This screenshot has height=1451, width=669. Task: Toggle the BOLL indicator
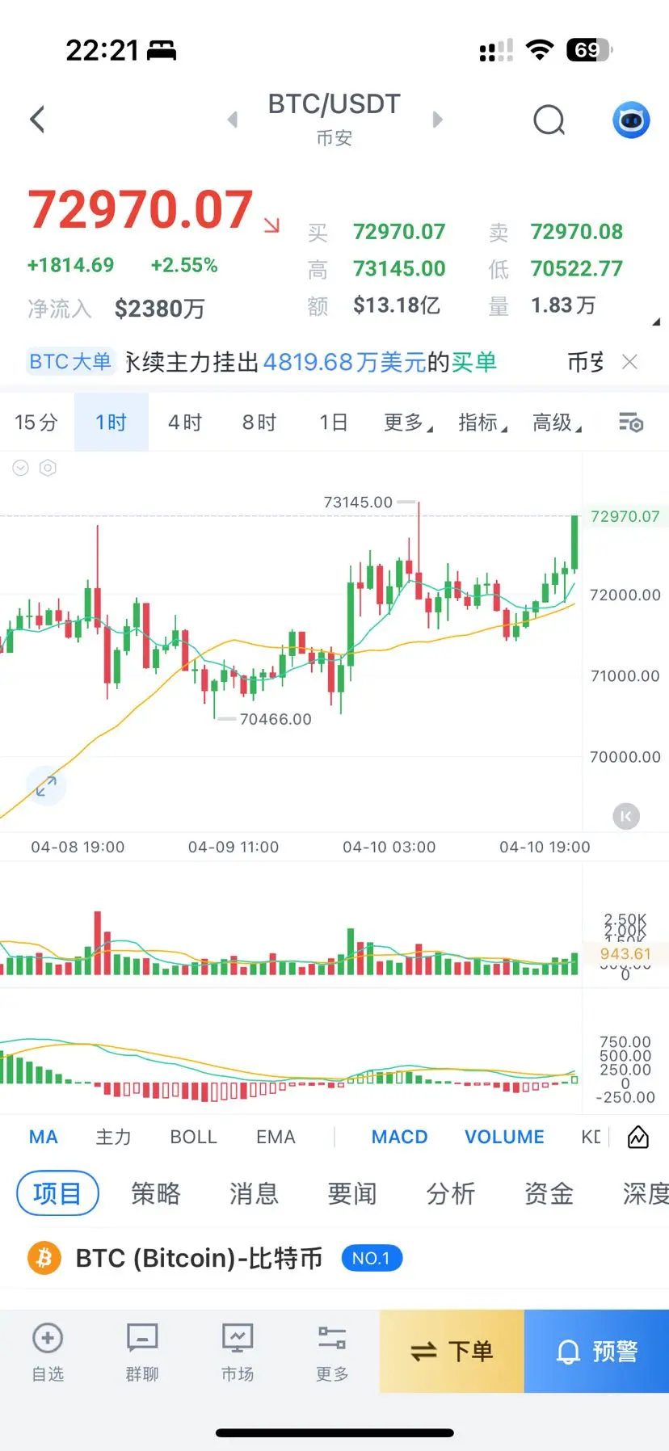click(193, 1137)
